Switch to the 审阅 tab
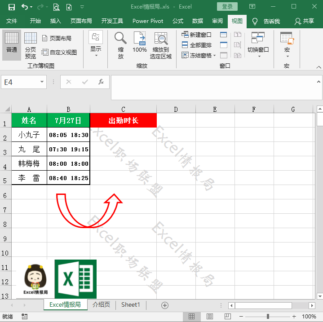 (217, 21)
